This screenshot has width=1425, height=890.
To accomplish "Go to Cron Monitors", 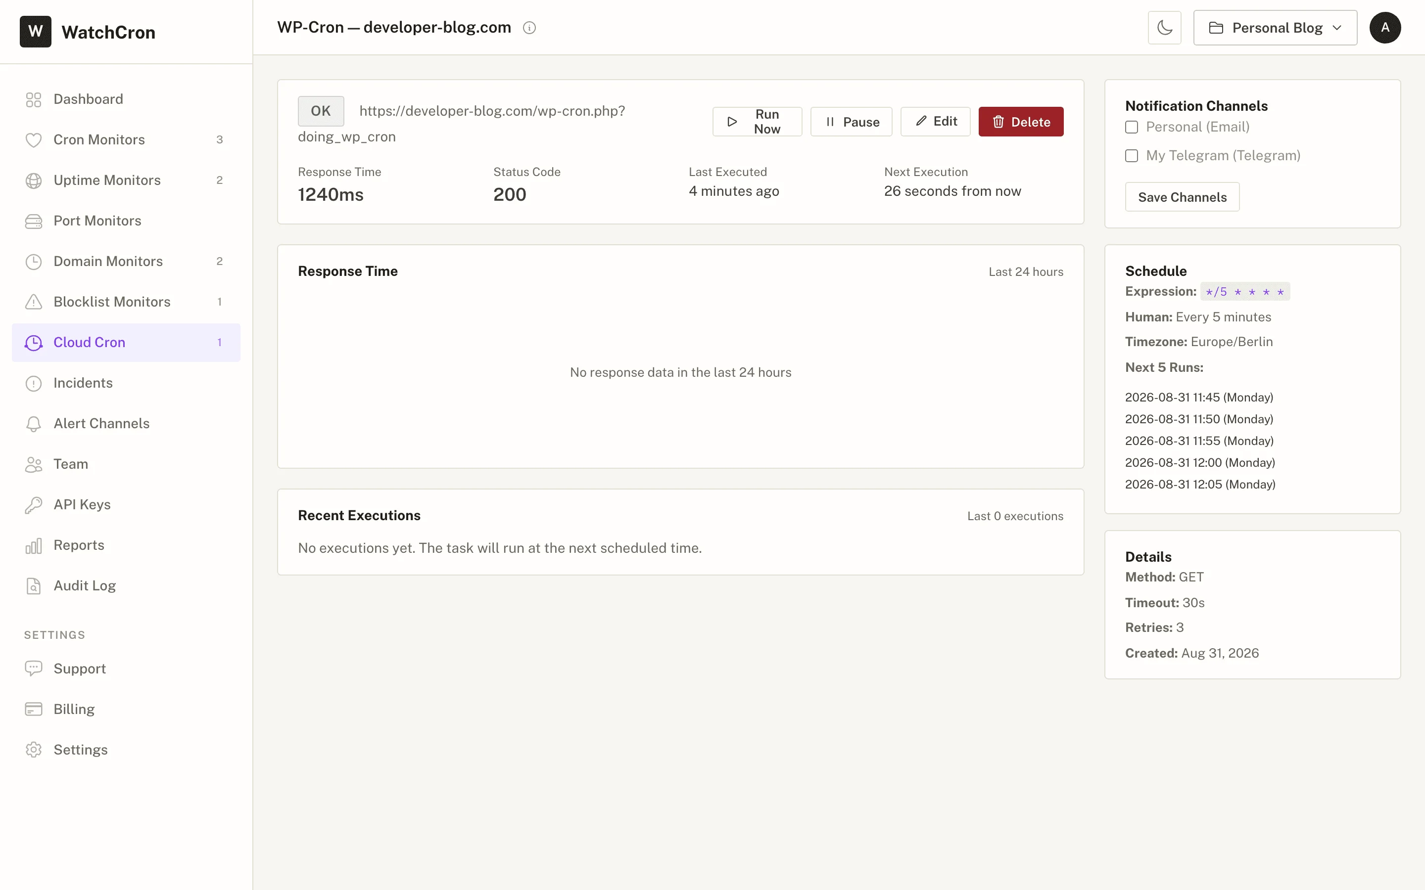I will point(126,140).
